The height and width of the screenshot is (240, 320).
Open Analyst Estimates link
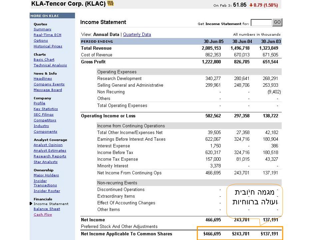[x=50, y=151]
